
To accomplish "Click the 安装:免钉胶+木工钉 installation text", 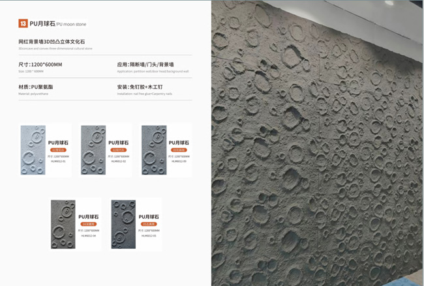I will point(140,87).
